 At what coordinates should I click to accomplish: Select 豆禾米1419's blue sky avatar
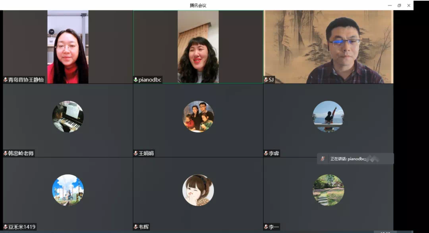click(x=68, y=190)
